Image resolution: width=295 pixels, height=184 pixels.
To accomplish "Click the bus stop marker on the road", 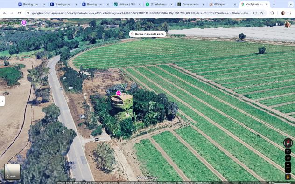I will (x=61, y=88).
